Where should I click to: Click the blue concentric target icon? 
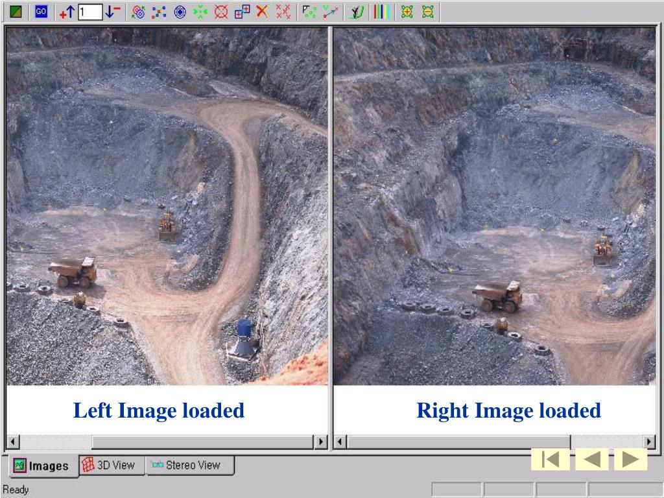pyautogui.click(x=180, y=12)
